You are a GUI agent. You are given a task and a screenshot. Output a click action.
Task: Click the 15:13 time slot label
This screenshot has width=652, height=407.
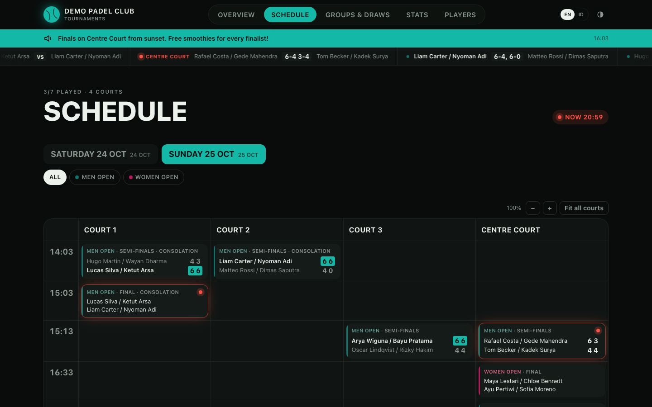(62, 331)
